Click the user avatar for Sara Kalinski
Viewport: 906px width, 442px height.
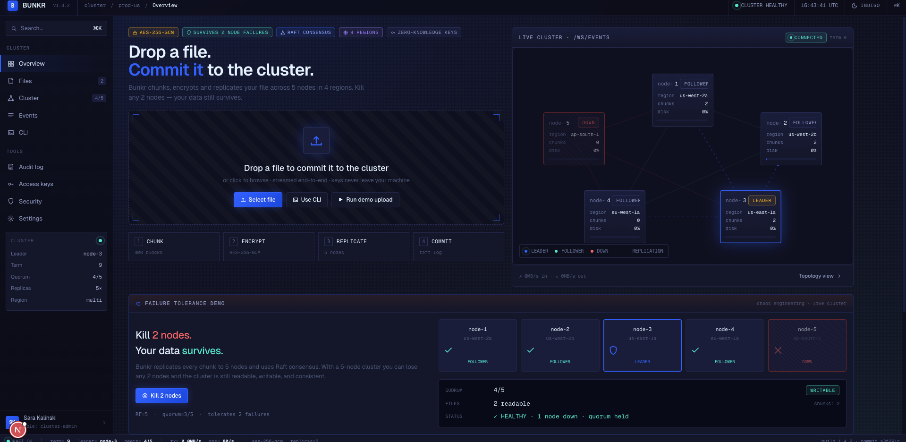(x=12, y=422)
